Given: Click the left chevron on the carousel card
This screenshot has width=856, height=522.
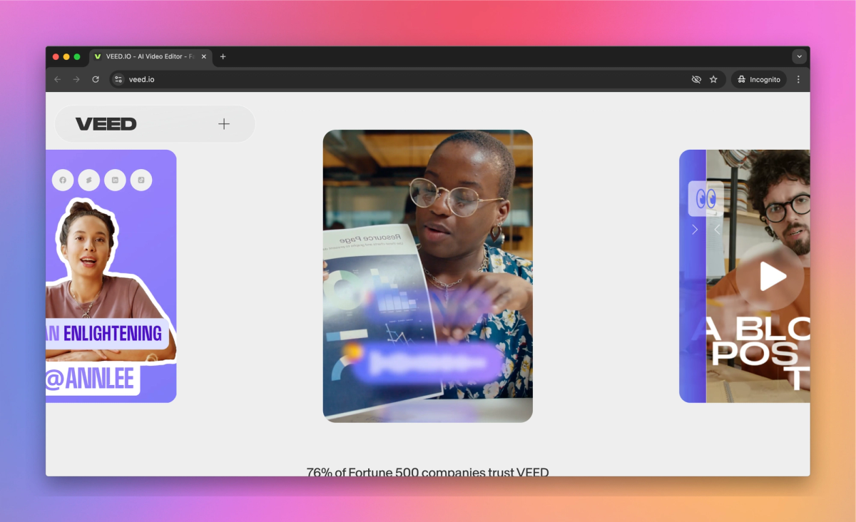Looking at the screenshot, I should [x=717, y=229].
